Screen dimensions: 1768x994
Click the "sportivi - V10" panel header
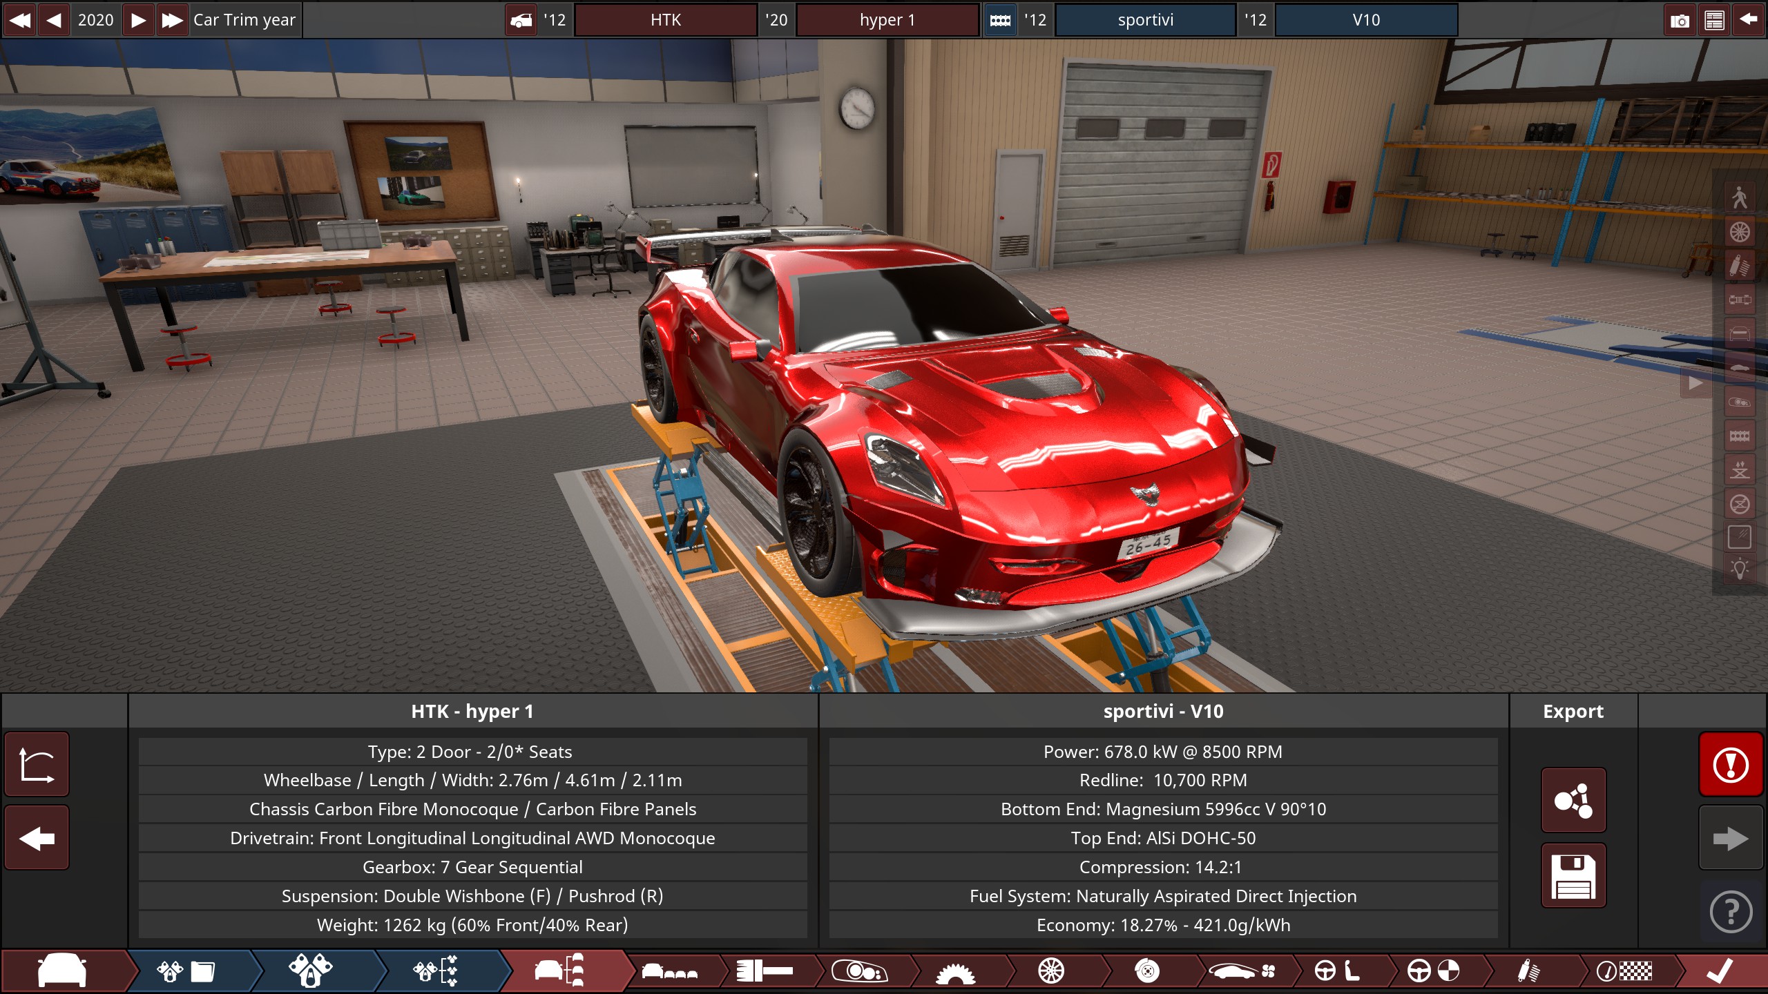click(1163, 711)
